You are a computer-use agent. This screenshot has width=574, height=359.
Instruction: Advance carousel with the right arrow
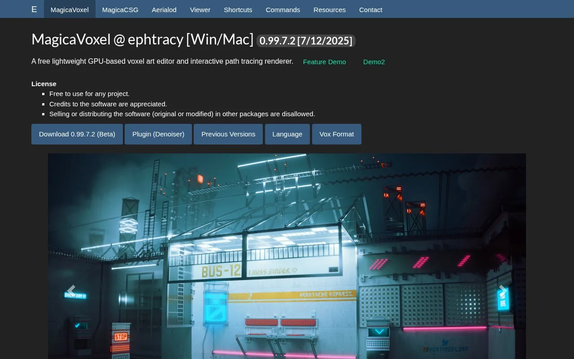[503, 290]
